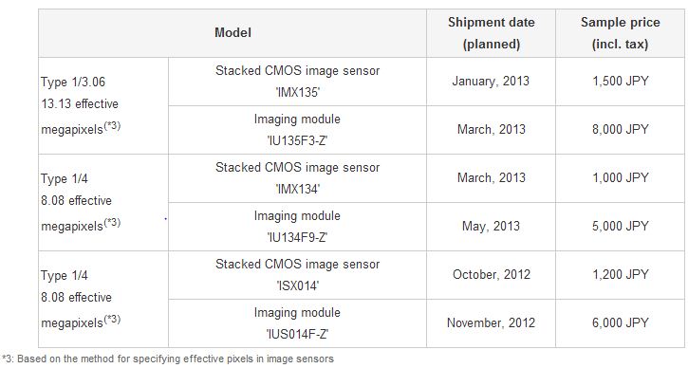Click the 'IU134F9-Z' imaging module cell
Screen dimensions: 688x368
[x=297, y=227]
